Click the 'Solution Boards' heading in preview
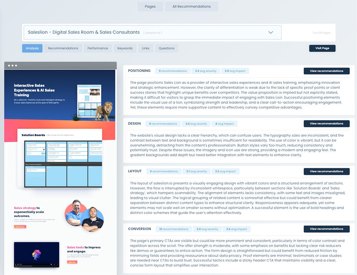 click(33, 135)
